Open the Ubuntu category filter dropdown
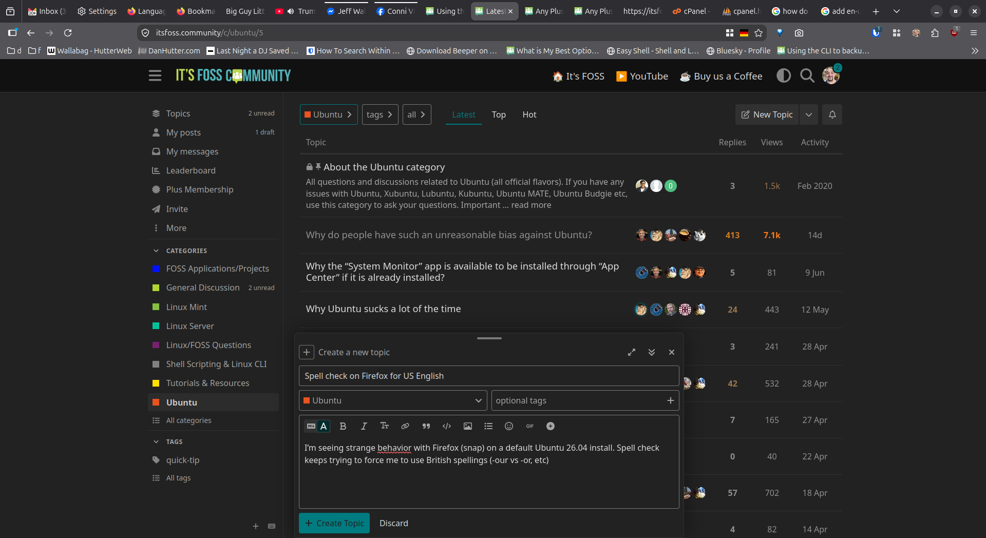Viewport: 986px width, 538px height. [329, 114]
